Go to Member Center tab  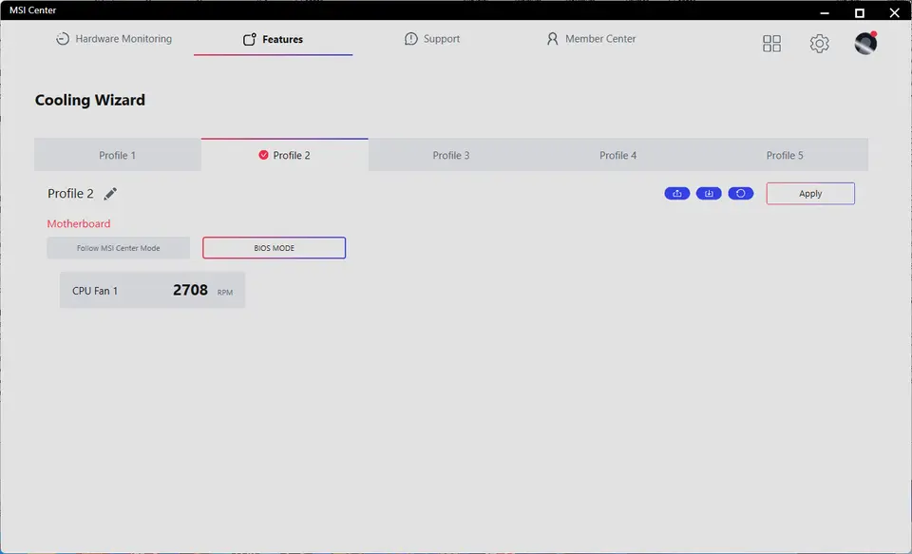[591, 39]
